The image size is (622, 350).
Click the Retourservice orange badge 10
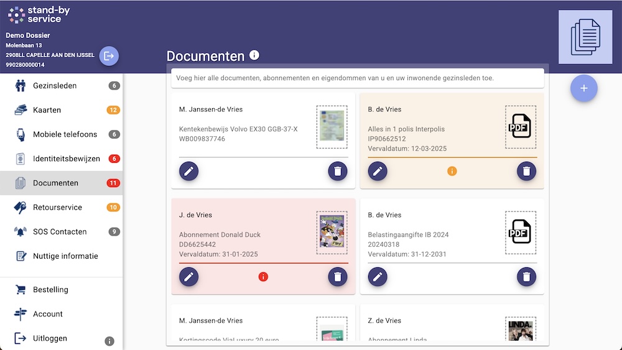coord(113,207)
